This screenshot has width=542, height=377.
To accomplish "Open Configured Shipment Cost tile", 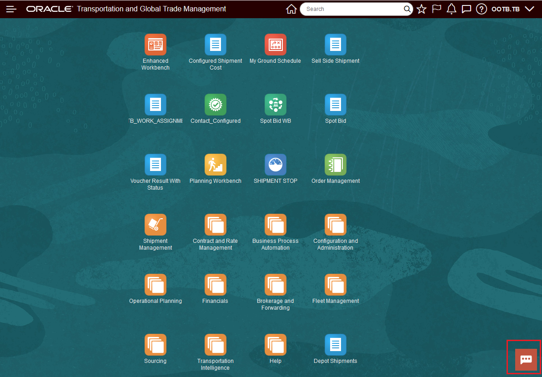I will tap(216, 45).
